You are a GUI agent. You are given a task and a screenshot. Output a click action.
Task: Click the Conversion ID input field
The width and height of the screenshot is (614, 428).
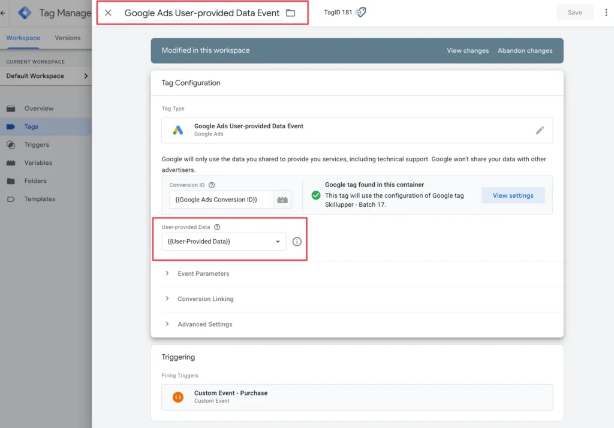pyautogui.click(x=221, y=200)
